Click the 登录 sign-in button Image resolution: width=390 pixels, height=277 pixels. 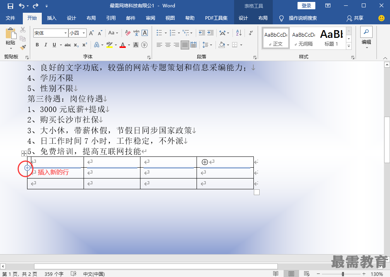(306, 6)
